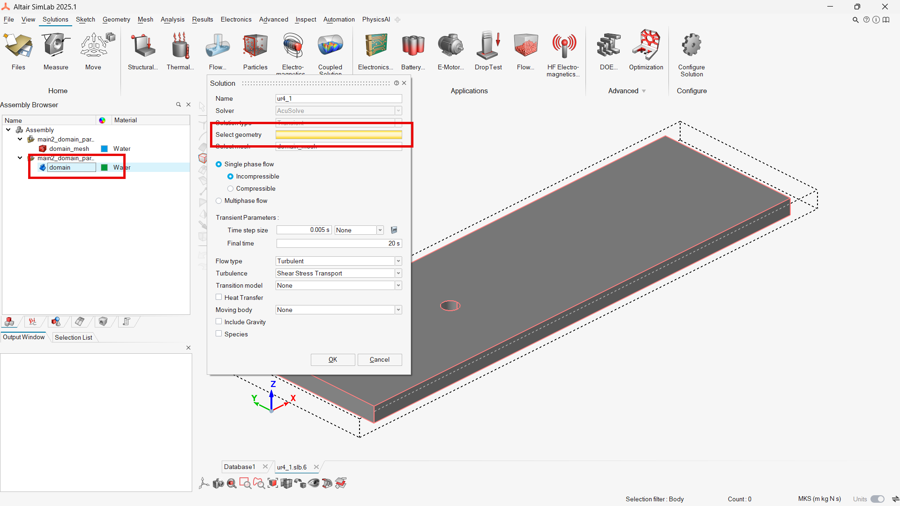Open the Solutions menu
Image resolution: width=900 pixels, height=506 pixels.
coord(55,19)
